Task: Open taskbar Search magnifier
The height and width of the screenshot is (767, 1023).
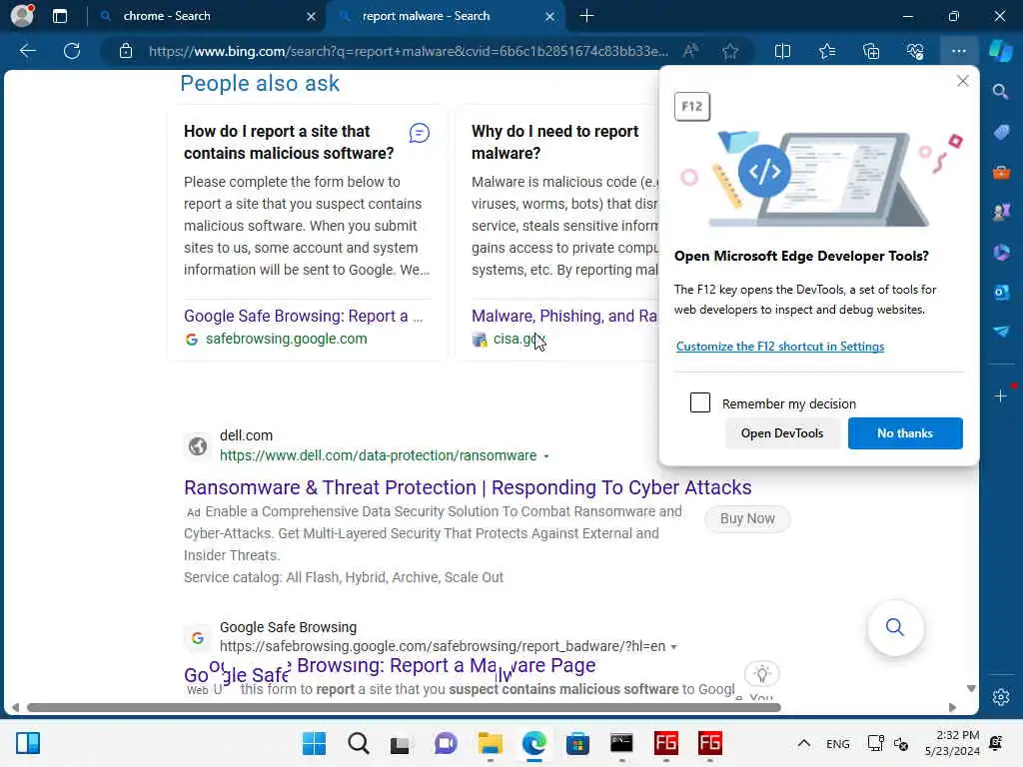Action: click(x=359, y=743)
